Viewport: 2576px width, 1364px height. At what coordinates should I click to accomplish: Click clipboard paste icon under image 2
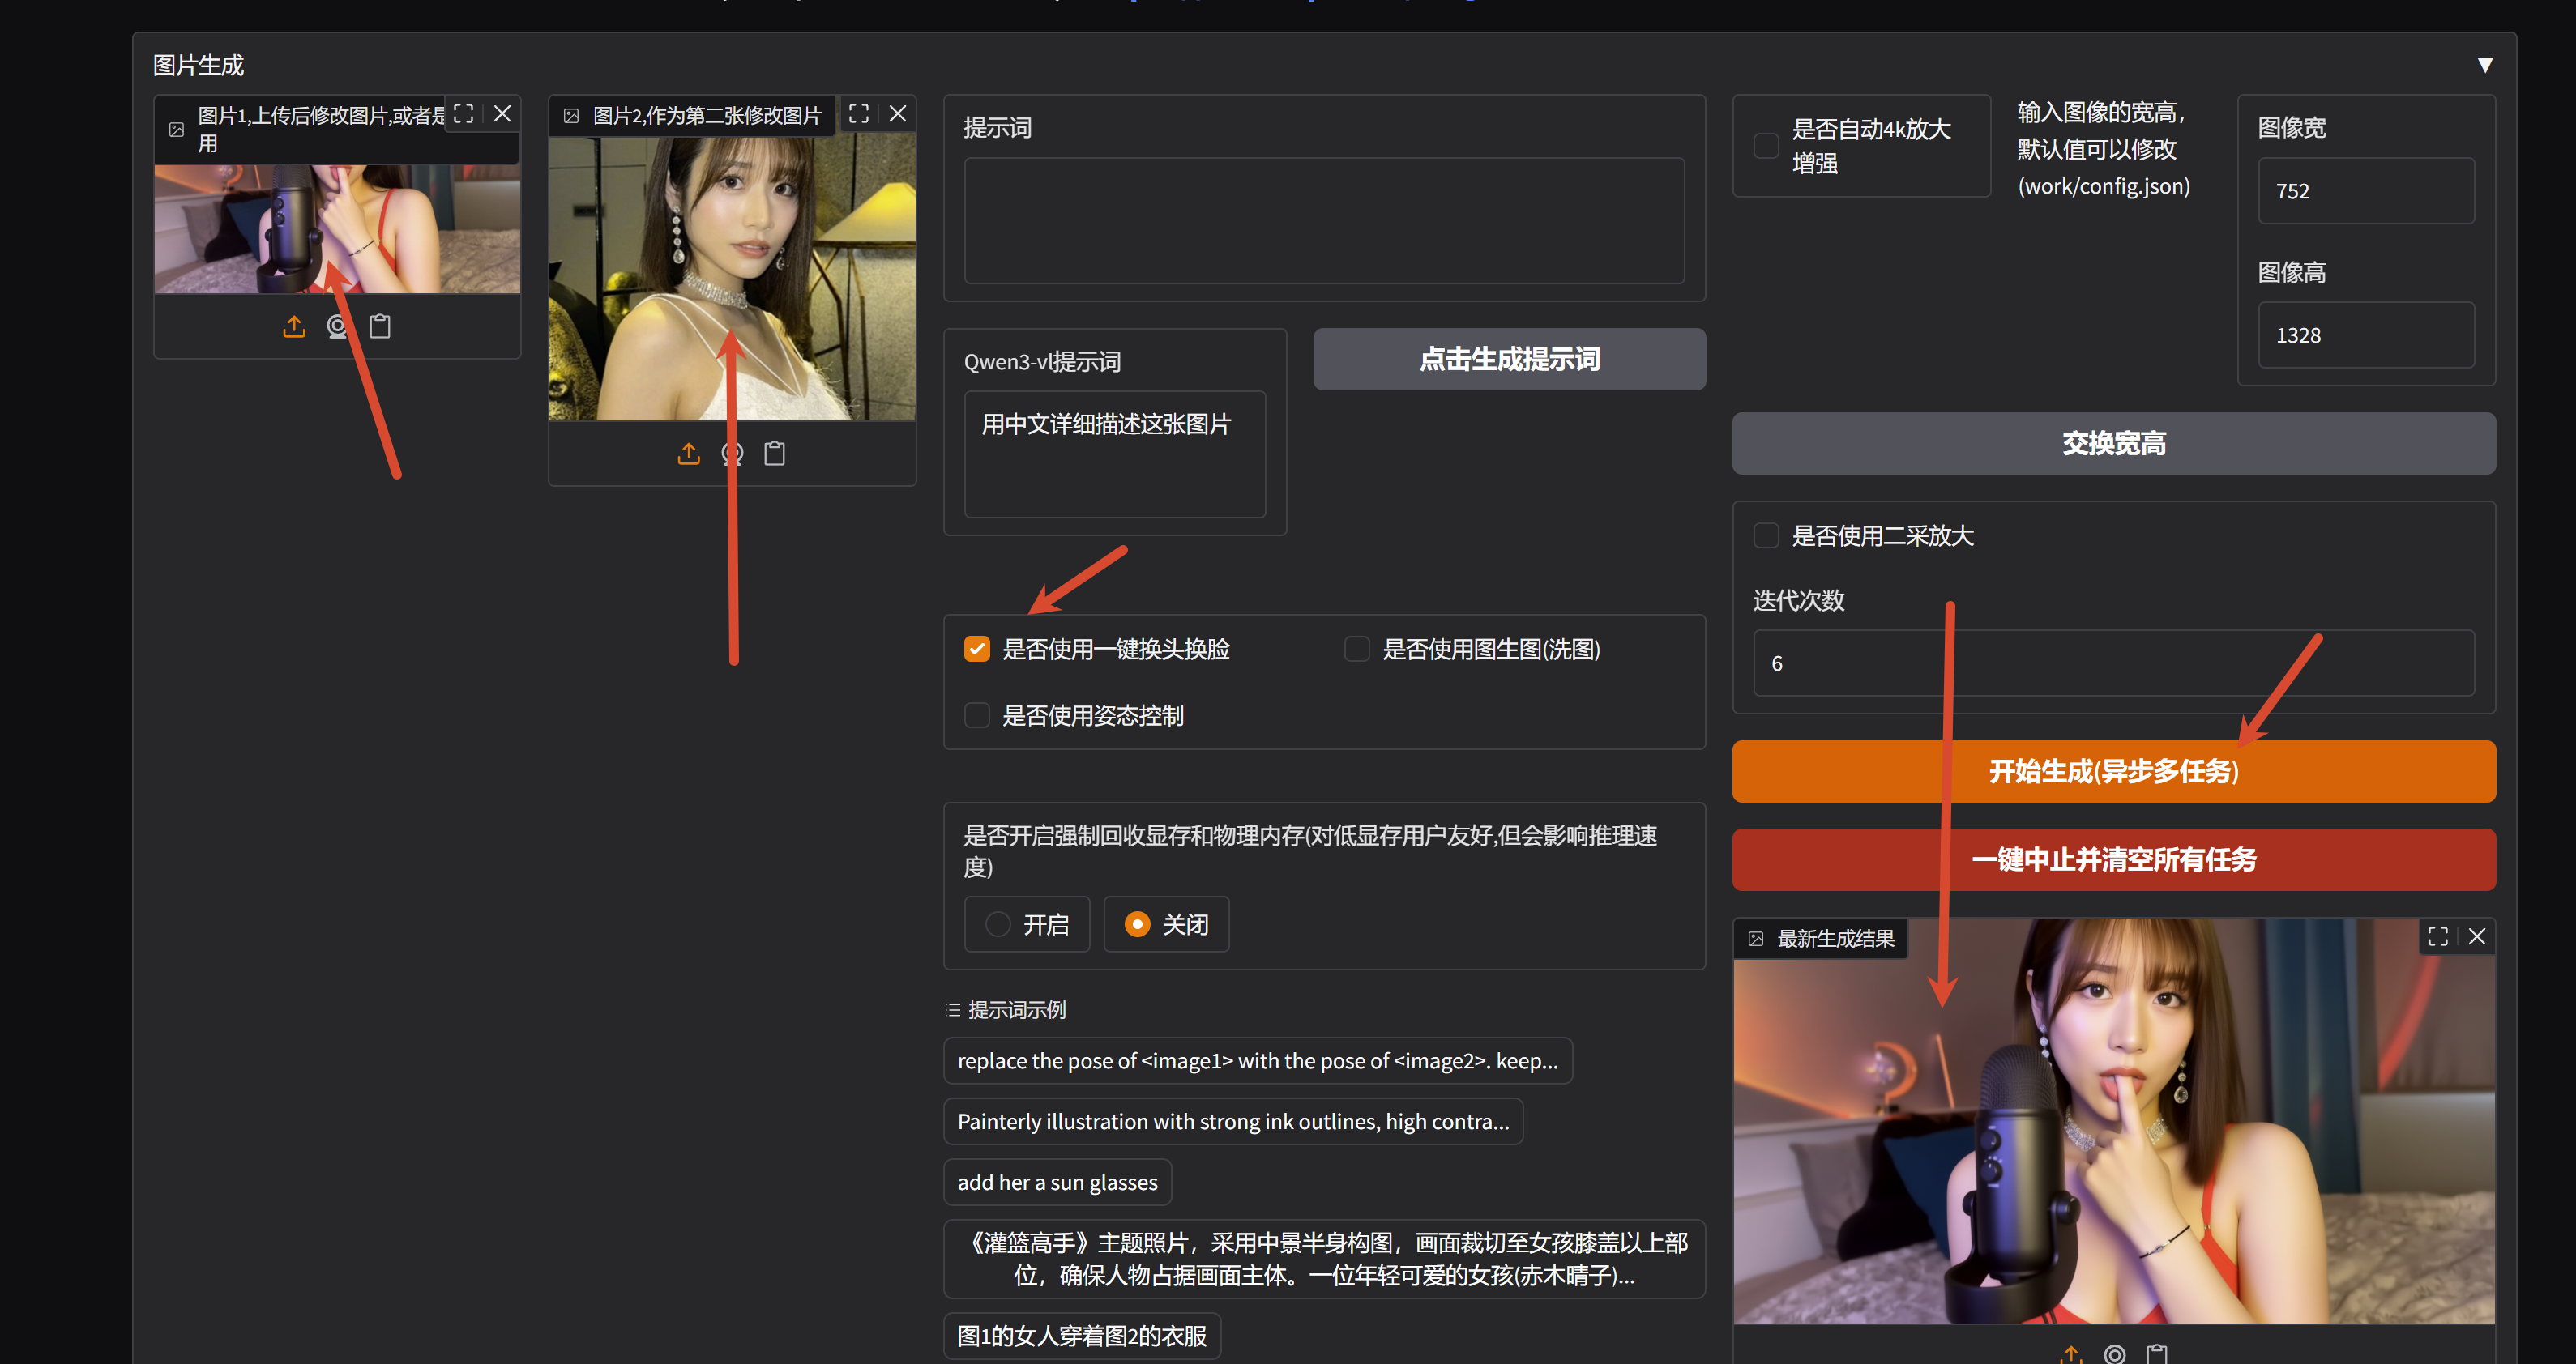coord(775,454)
